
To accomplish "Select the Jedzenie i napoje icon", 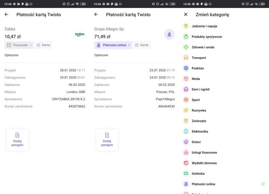I will coord(186,26).
